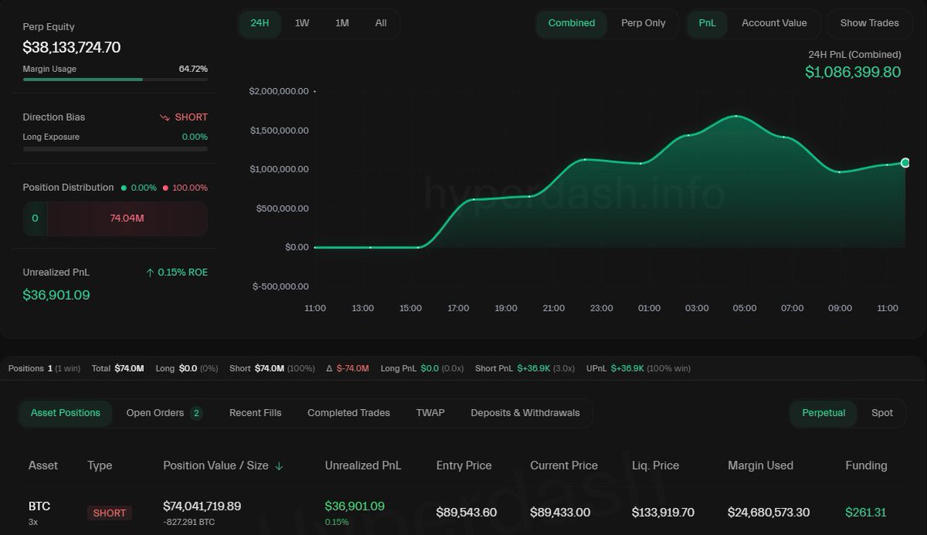Image resolution: width=927 pixels, height=535 pixels.
Task: Switch positions view to Spot
Action: (x=882, y=413)
